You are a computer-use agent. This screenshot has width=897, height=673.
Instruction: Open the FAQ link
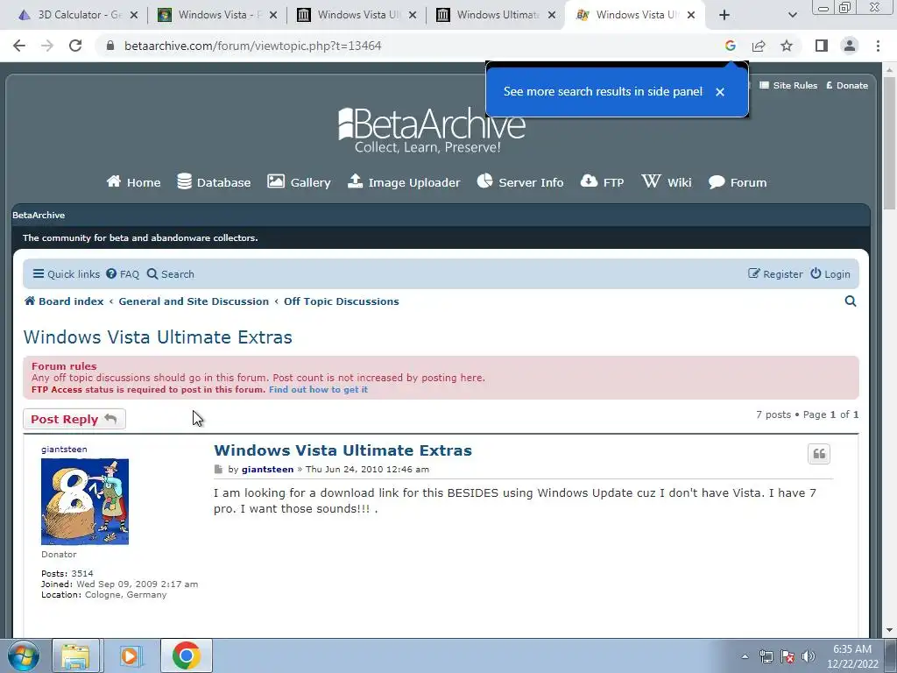[123, 274]
